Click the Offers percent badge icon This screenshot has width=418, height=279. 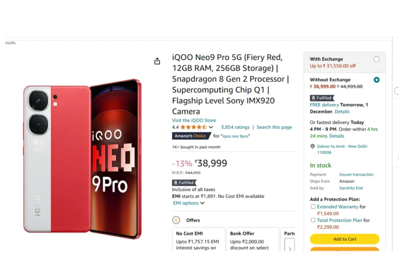[176, 220]
